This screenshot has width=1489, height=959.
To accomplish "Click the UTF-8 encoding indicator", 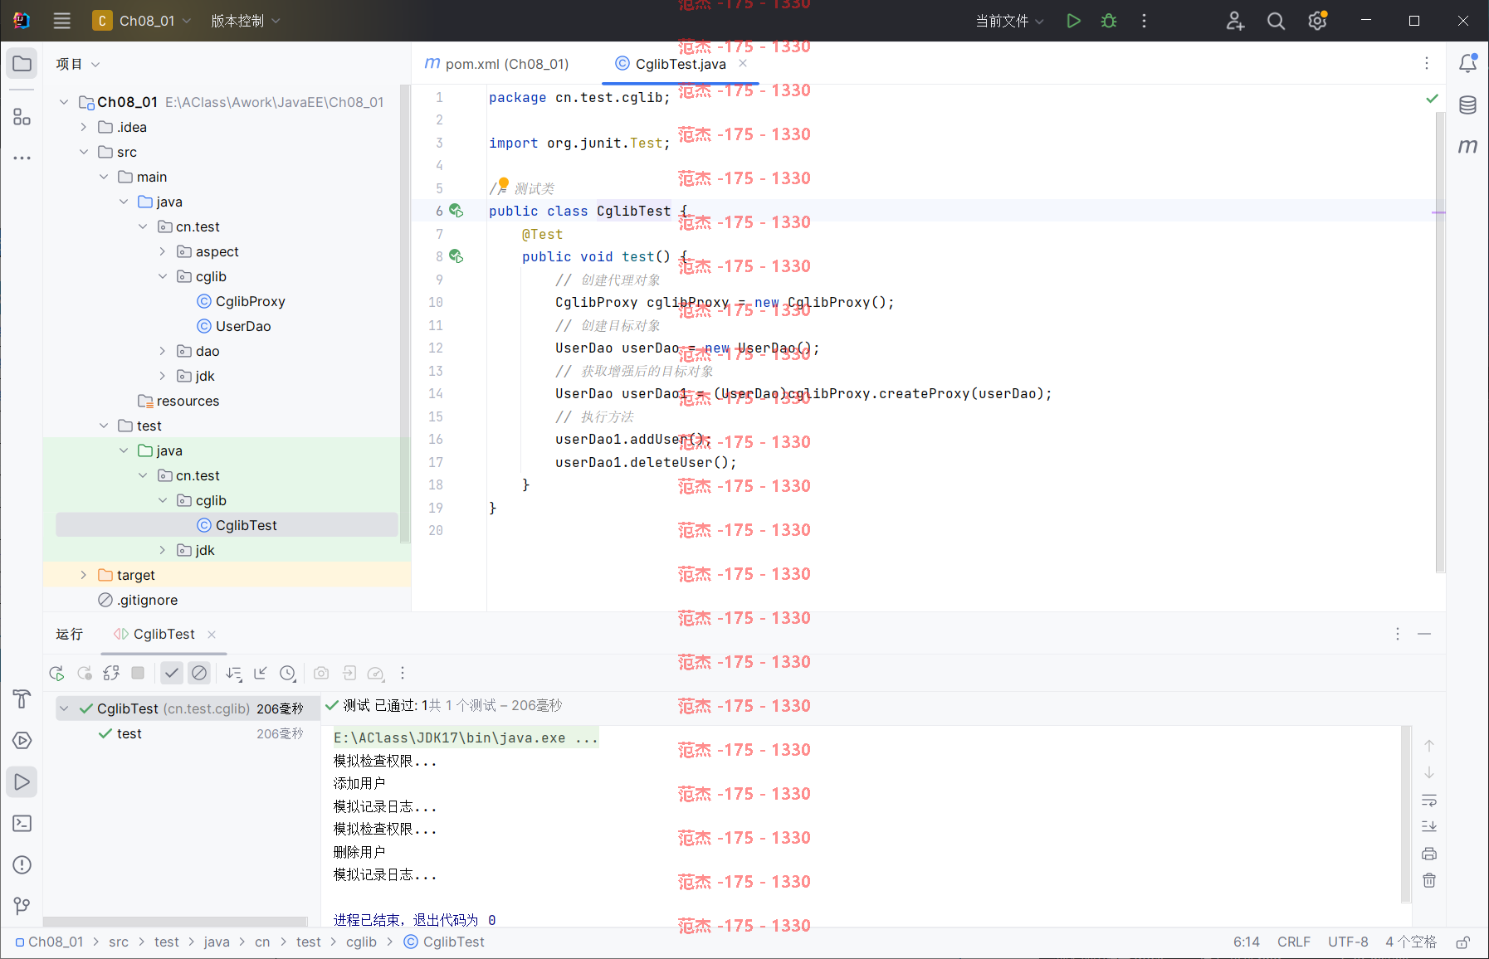I will [1348, 942].
